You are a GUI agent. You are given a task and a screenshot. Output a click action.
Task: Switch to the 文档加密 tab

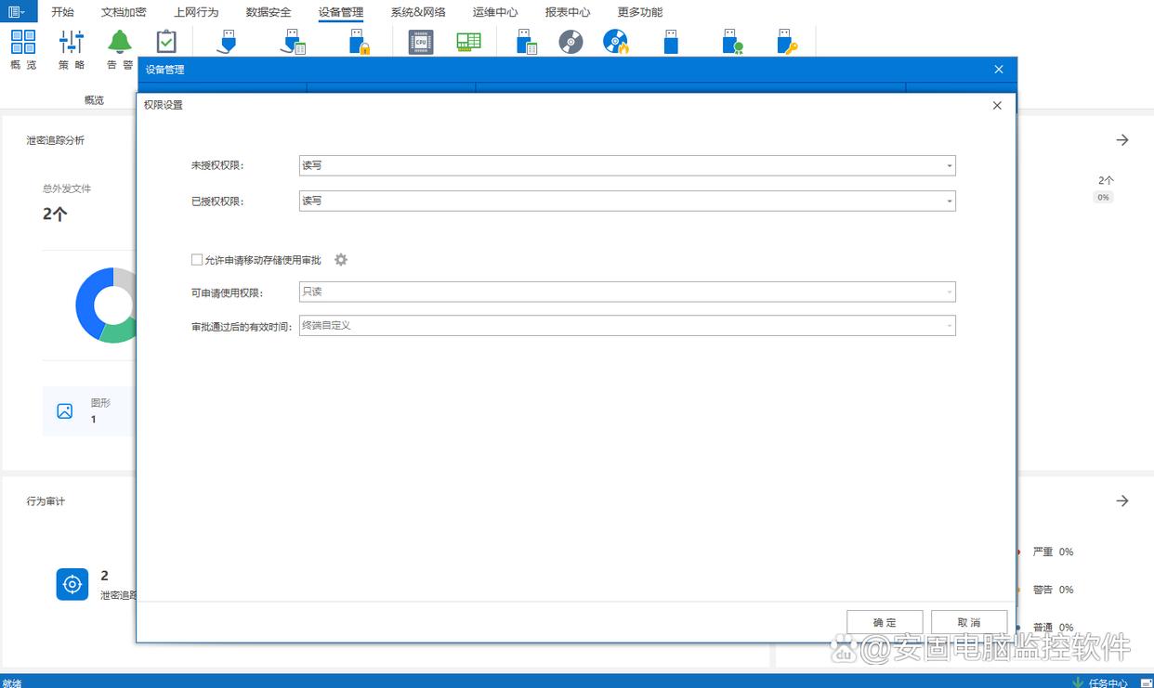[x=124, y=12]
